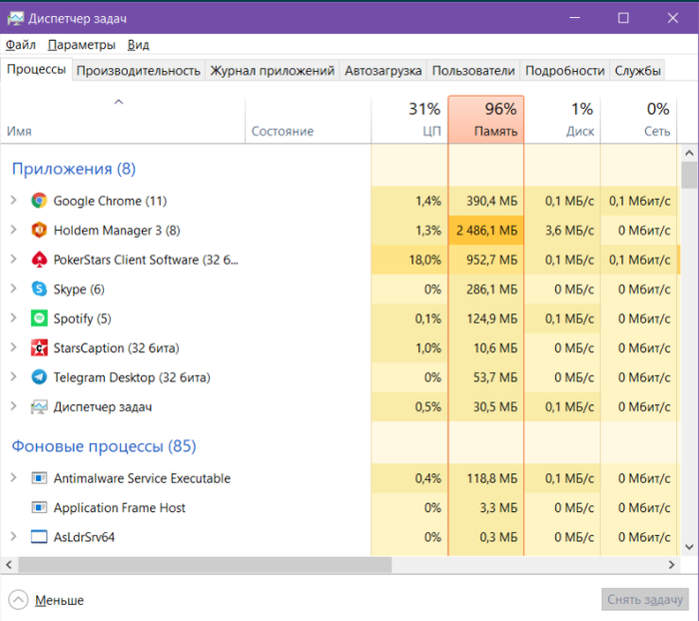This screenshot has height=621, width=699.
Task: Click the Google Chrome icon
Action: 39,201
